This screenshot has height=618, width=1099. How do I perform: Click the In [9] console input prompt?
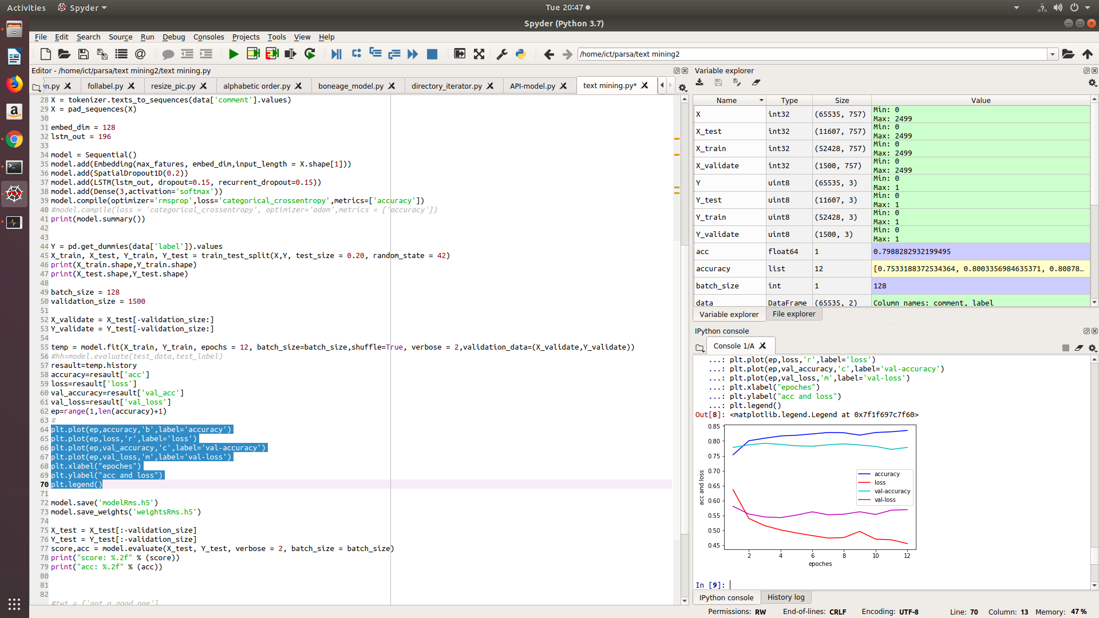click(x=711, y=585)
